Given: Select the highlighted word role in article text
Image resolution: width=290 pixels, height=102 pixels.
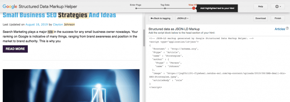Looking at the screenshot, I should coord(50,32).
